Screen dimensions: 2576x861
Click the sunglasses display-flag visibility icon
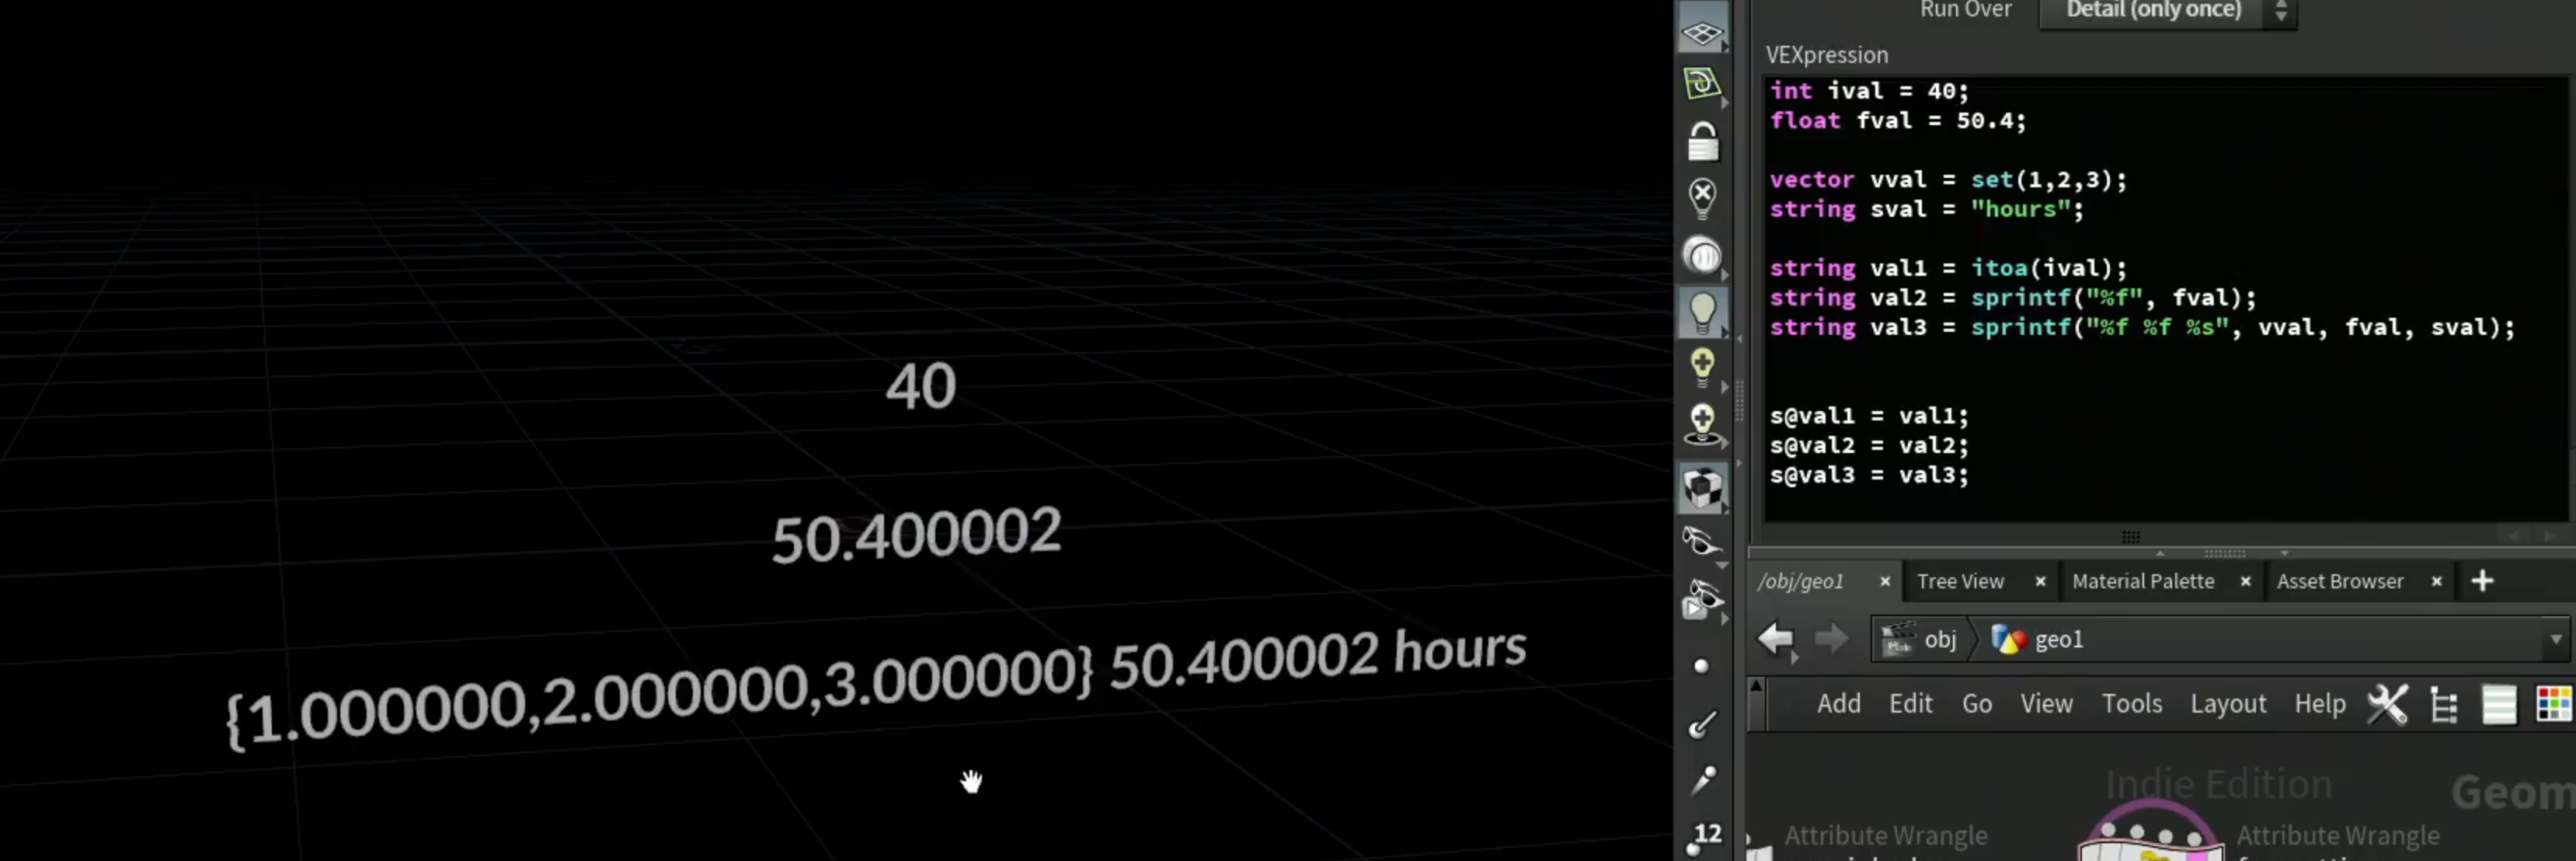click(1701, 600)
